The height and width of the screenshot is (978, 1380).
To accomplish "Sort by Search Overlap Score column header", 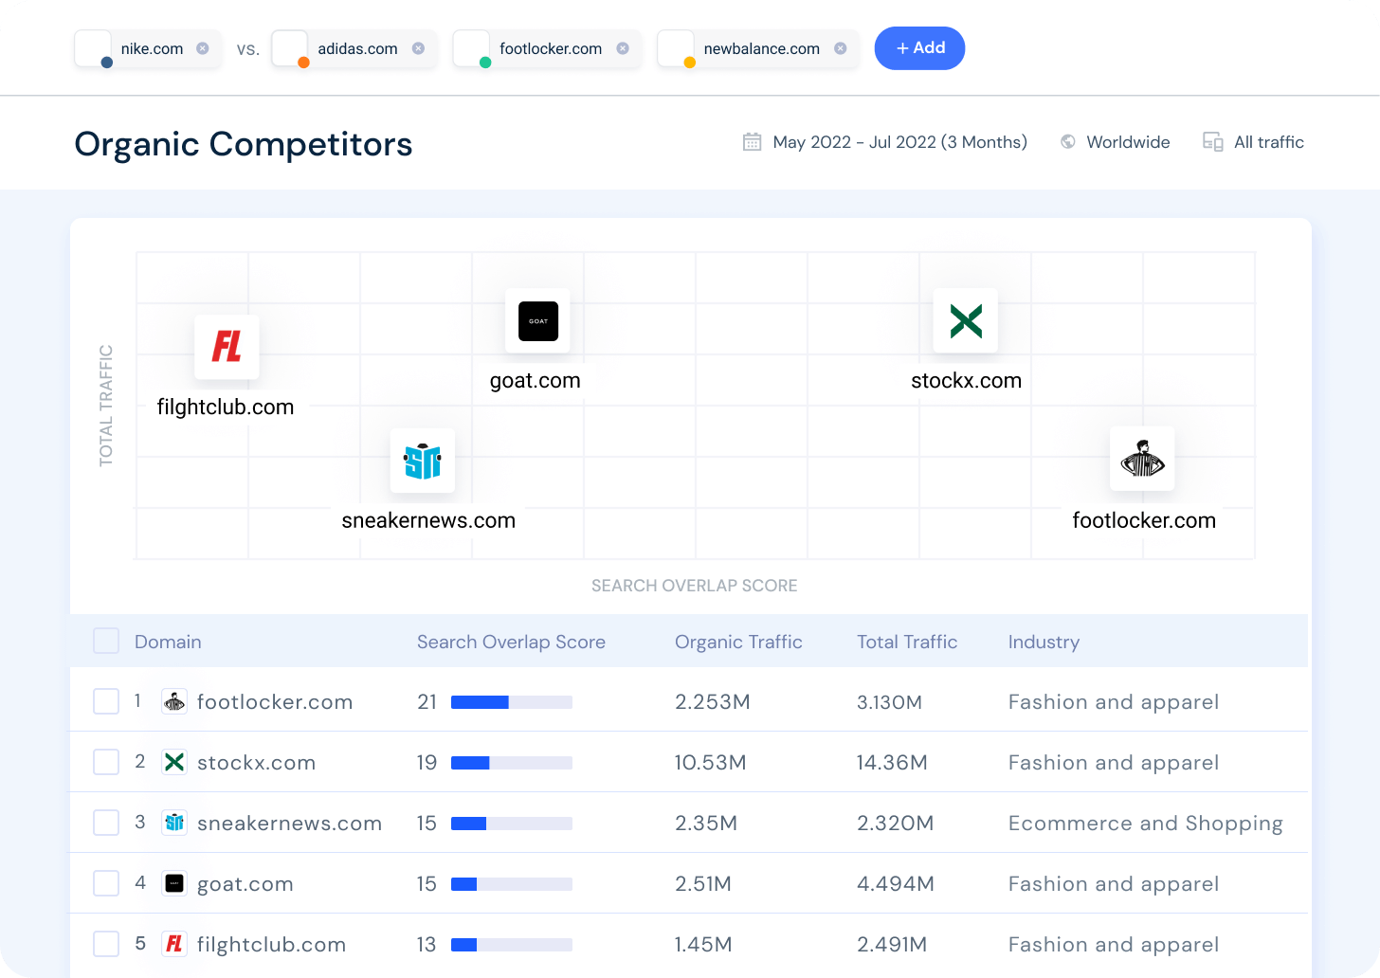I will [511, 642].
